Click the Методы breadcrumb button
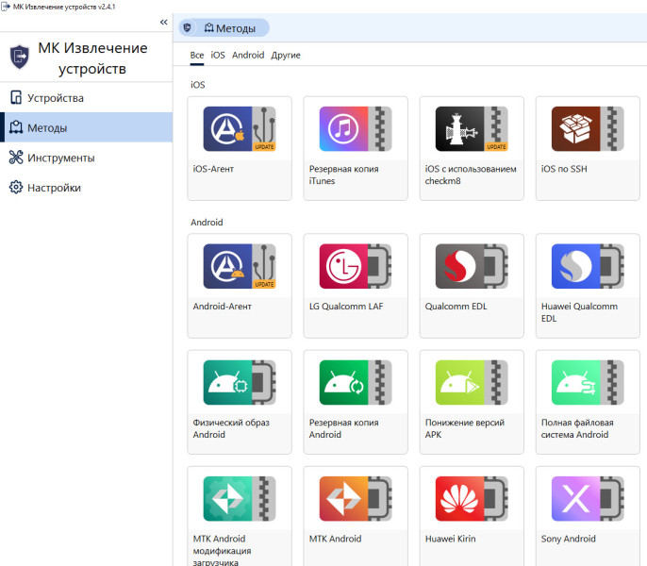647x566 pixels. [230, 28]
